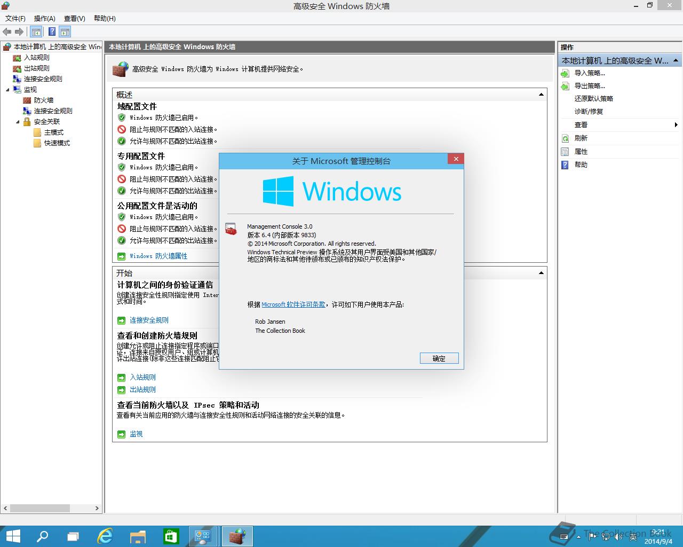Click the firewall MMC taskbar icon
Screen dimensions: 683x547
click(237, 536)
